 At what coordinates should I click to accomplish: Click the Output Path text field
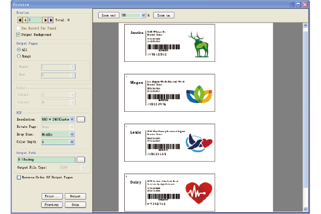(x=46, y=160)
